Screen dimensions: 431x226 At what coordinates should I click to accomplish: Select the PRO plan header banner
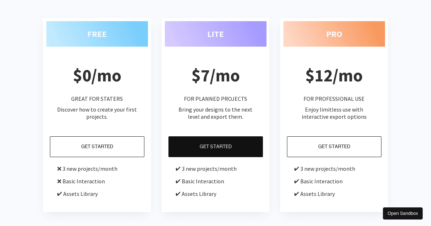point(334,34)
